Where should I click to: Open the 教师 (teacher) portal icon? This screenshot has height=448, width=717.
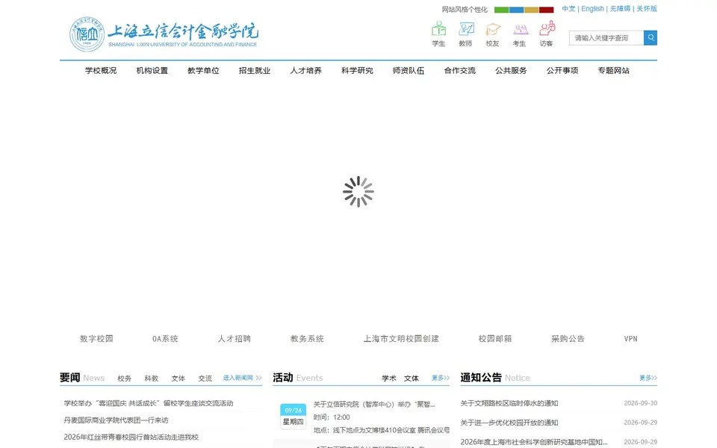click(465, 34)
